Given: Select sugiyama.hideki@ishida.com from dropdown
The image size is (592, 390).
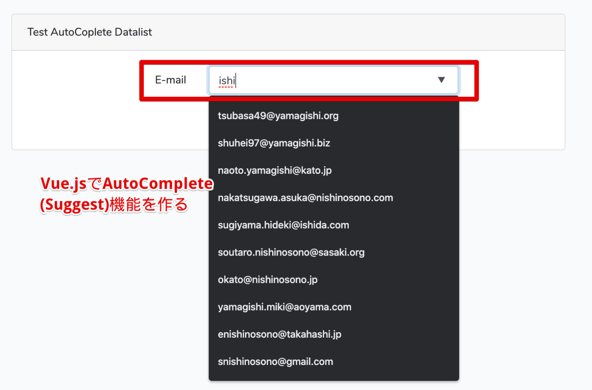Looking at the screenshot, I should (283, 225).
